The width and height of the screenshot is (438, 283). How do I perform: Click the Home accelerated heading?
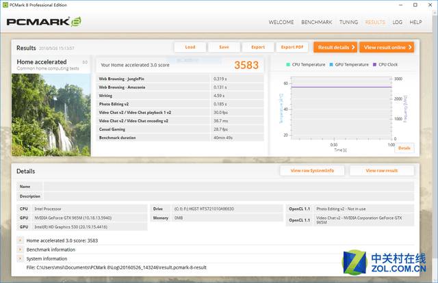coord(42,62)
